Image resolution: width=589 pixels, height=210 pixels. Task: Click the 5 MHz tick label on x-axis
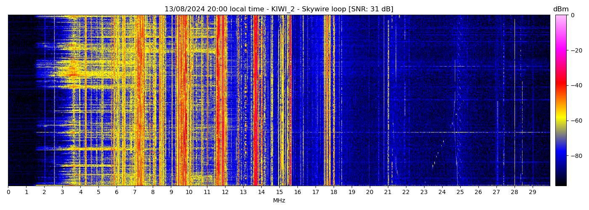(98, 192)
